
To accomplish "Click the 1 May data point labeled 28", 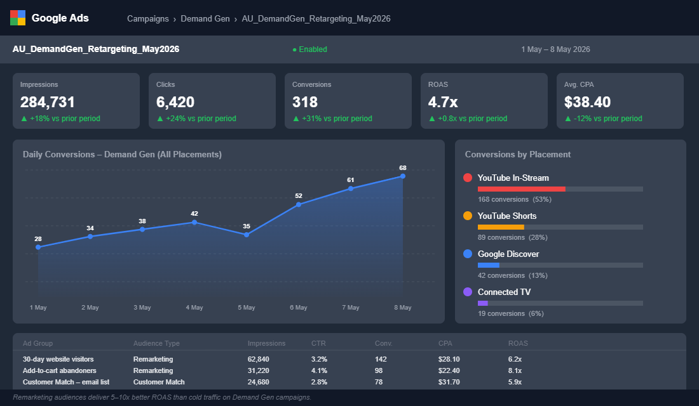I will (38, 247).
